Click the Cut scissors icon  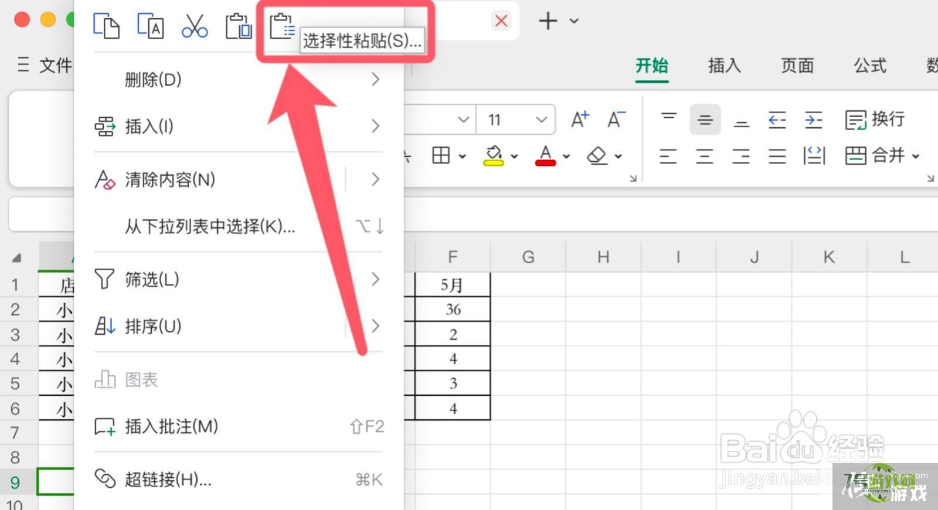point(195,26)
